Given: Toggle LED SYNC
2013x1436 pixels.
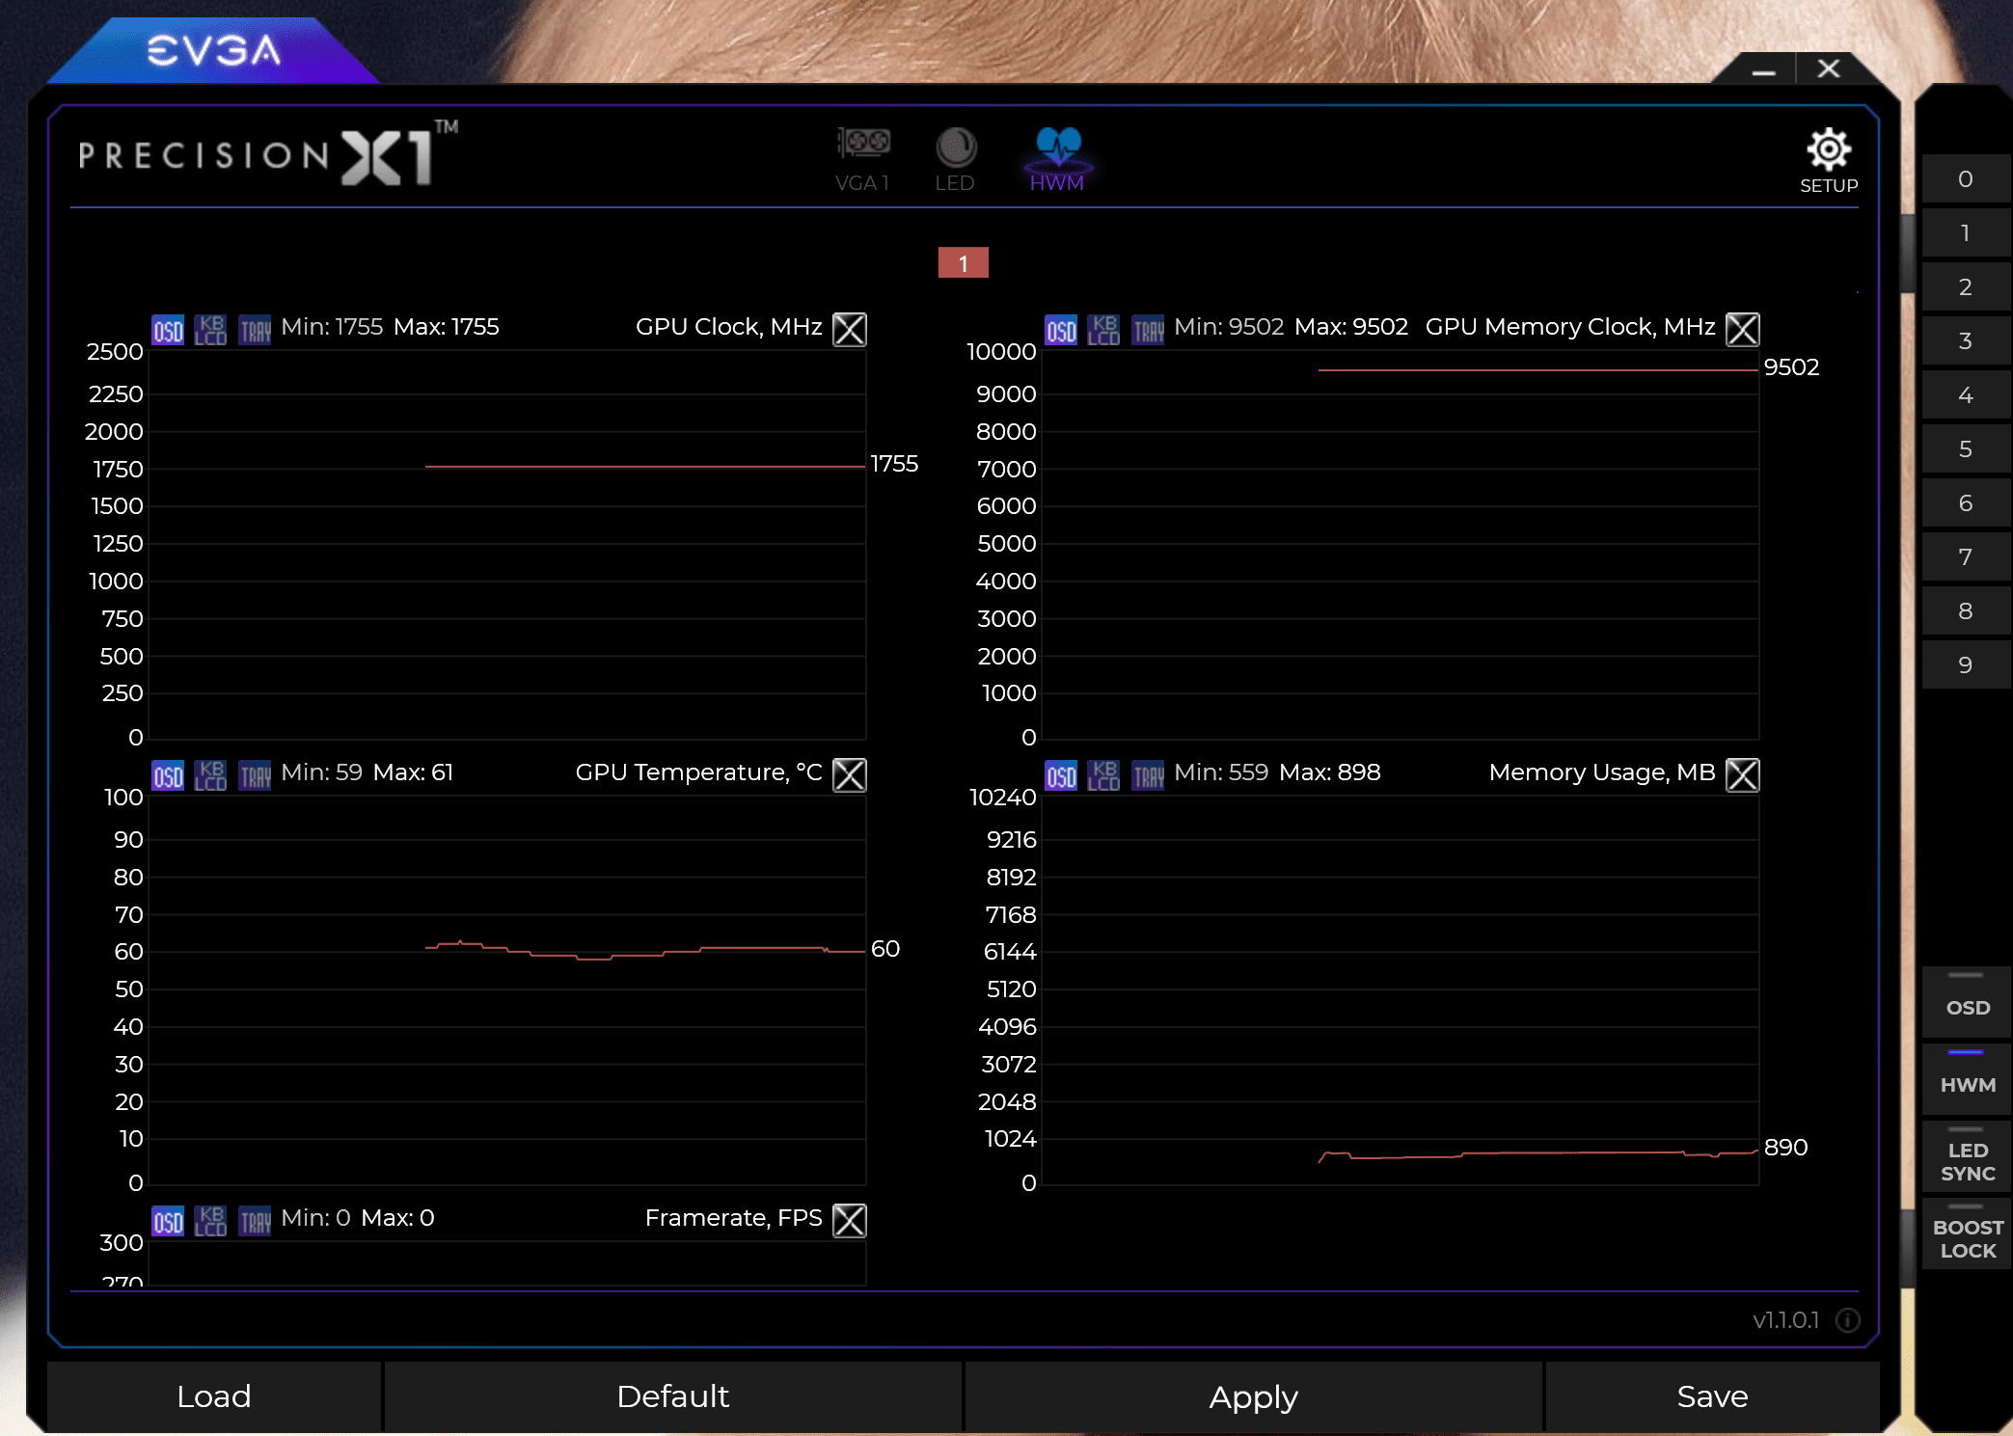Looking at the screenshot, I should point(1967,1155).
